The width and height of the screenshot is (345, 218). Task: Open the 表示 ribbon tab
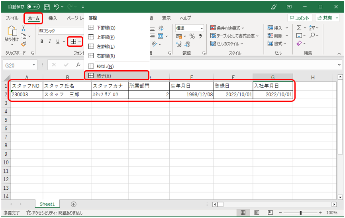[x=167, y=18]
